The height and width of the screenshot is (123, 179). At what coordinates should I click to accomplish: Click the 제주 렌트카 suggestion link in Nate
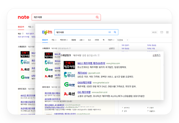[30, 34]
